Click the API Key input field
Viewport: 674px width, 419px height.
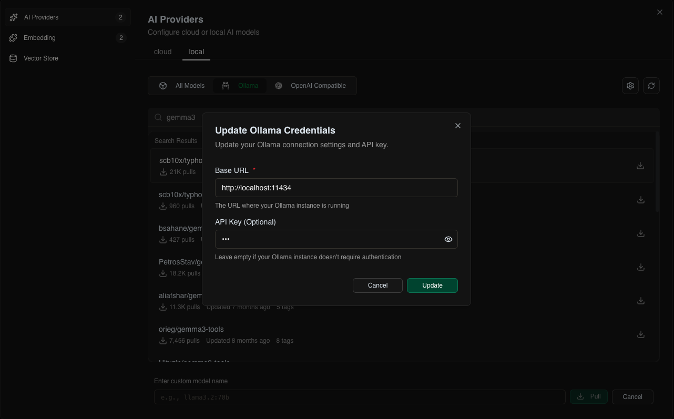coord(336,239)
